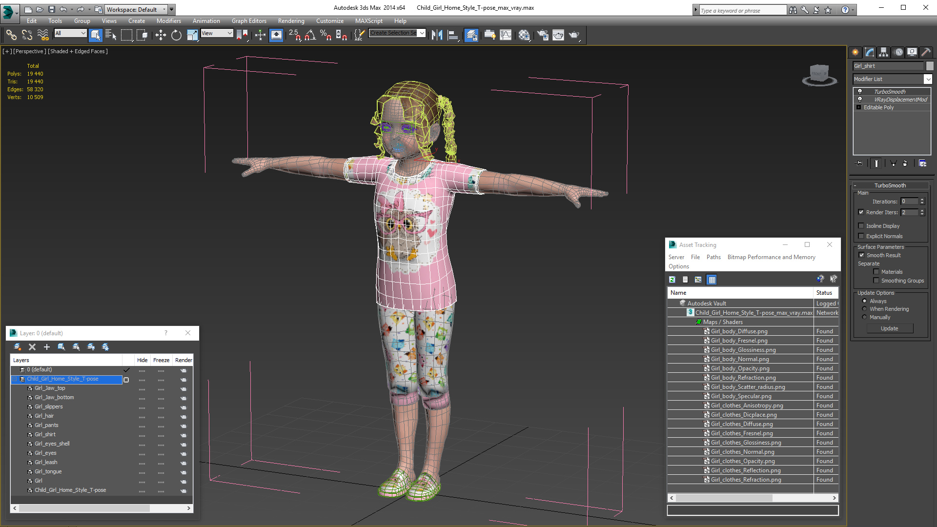Click the Select by Name icon
This screenshot has width=937, height=527.
tap(111, 35)
